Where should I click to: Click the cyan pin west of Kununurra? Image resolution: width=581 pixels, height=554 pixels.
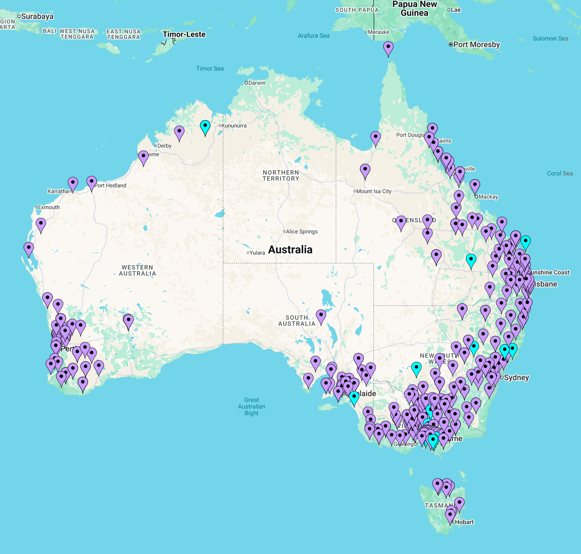pos(205,128)
